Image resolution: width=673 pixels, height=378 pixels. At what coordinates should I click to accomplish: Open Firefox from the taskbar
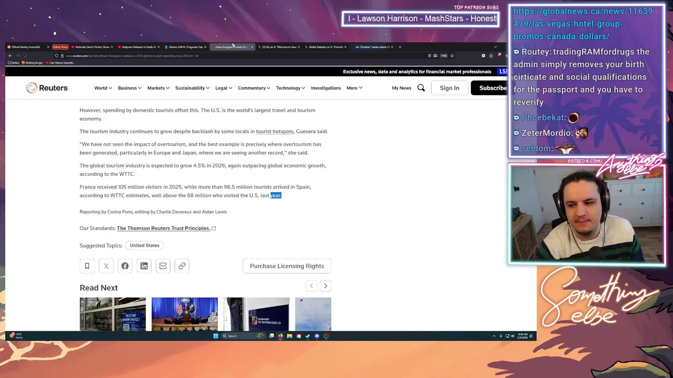click(280, 336)
